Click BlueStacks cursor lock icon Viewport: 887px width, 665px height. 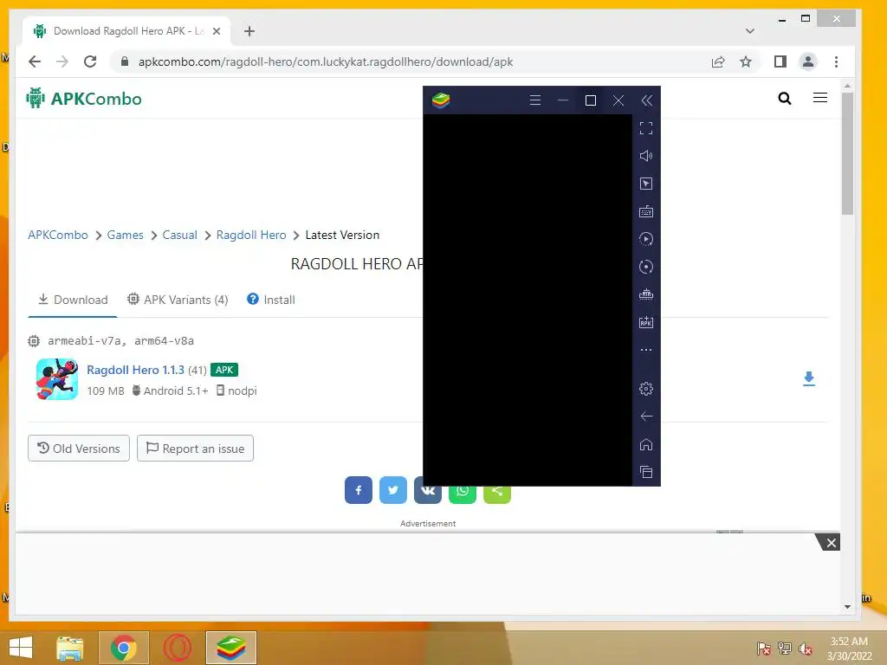646,184
